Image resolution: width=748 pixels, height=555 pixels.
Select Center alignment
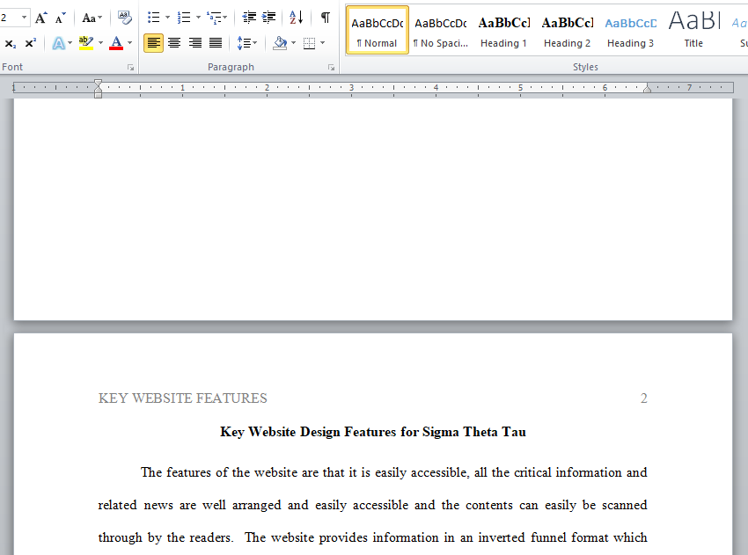point(174,43)
